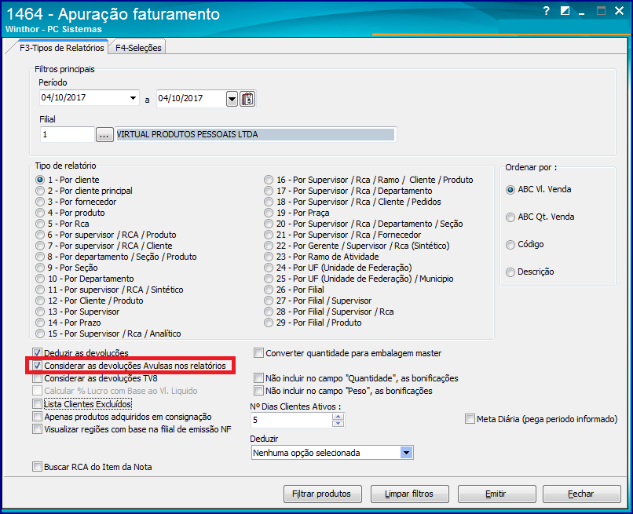Select 29 - Por Filial / Produto
633x514 pixels.
(x=269, y=323)
